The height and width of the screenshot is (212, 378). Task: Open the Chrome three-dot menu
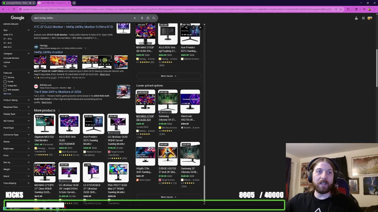[x=374, y=9]
